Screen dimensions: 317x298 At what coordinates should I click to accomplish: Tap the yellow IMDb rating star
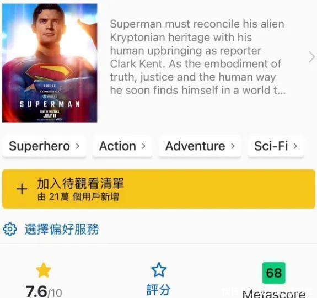click(x=44, y=270)
